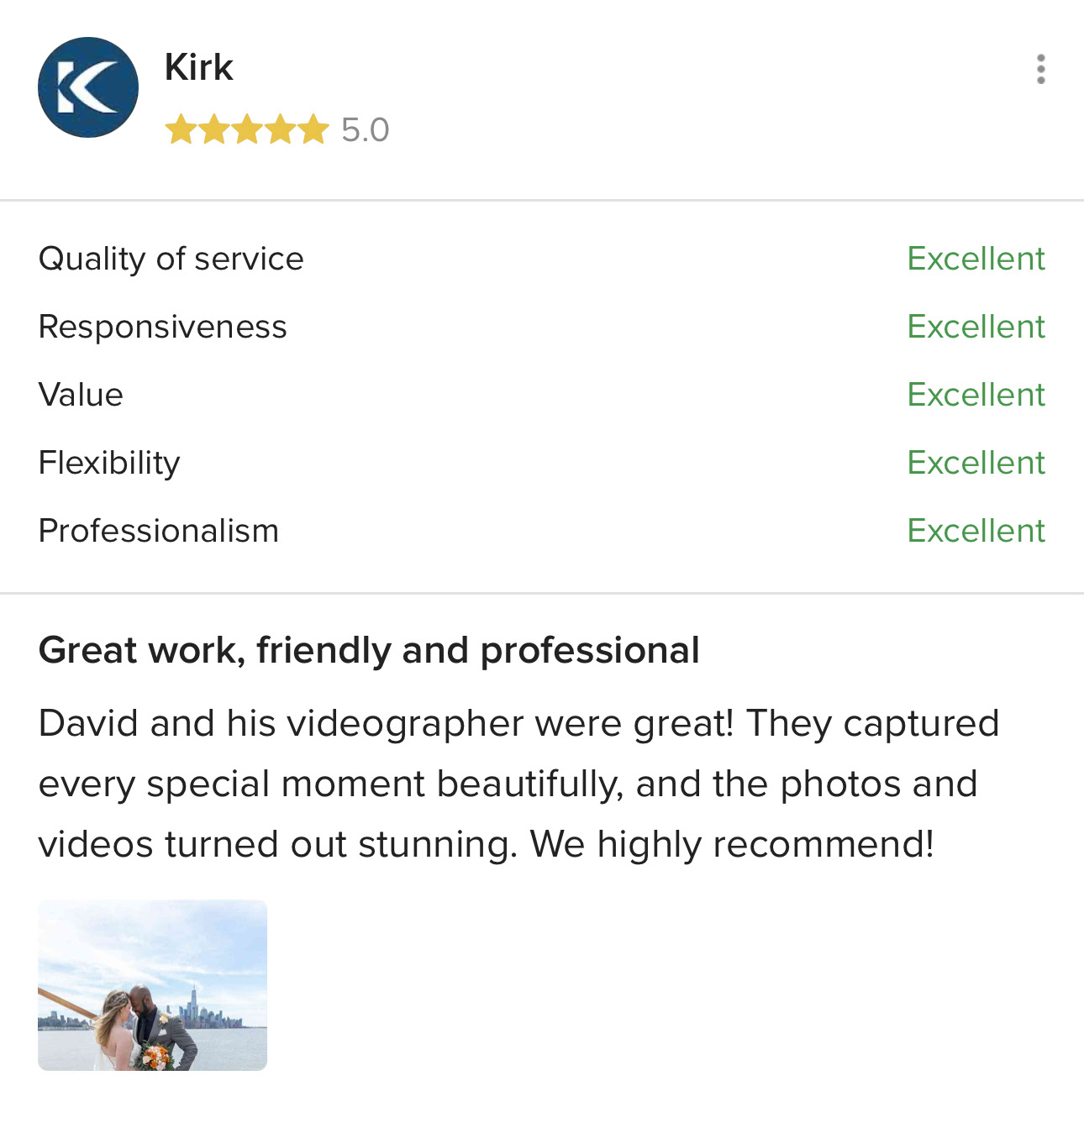Click the review body text about David
Image resolution: width=1084 pixels, height=1133 pixels.
(519, 784)
